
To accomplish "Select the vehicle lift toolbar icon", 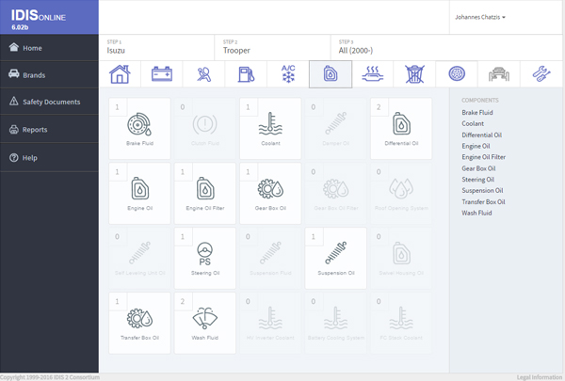I will click(499, 74).
